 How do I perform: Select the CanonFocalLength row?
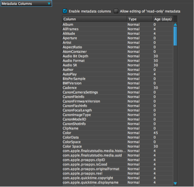pos(118,110)
